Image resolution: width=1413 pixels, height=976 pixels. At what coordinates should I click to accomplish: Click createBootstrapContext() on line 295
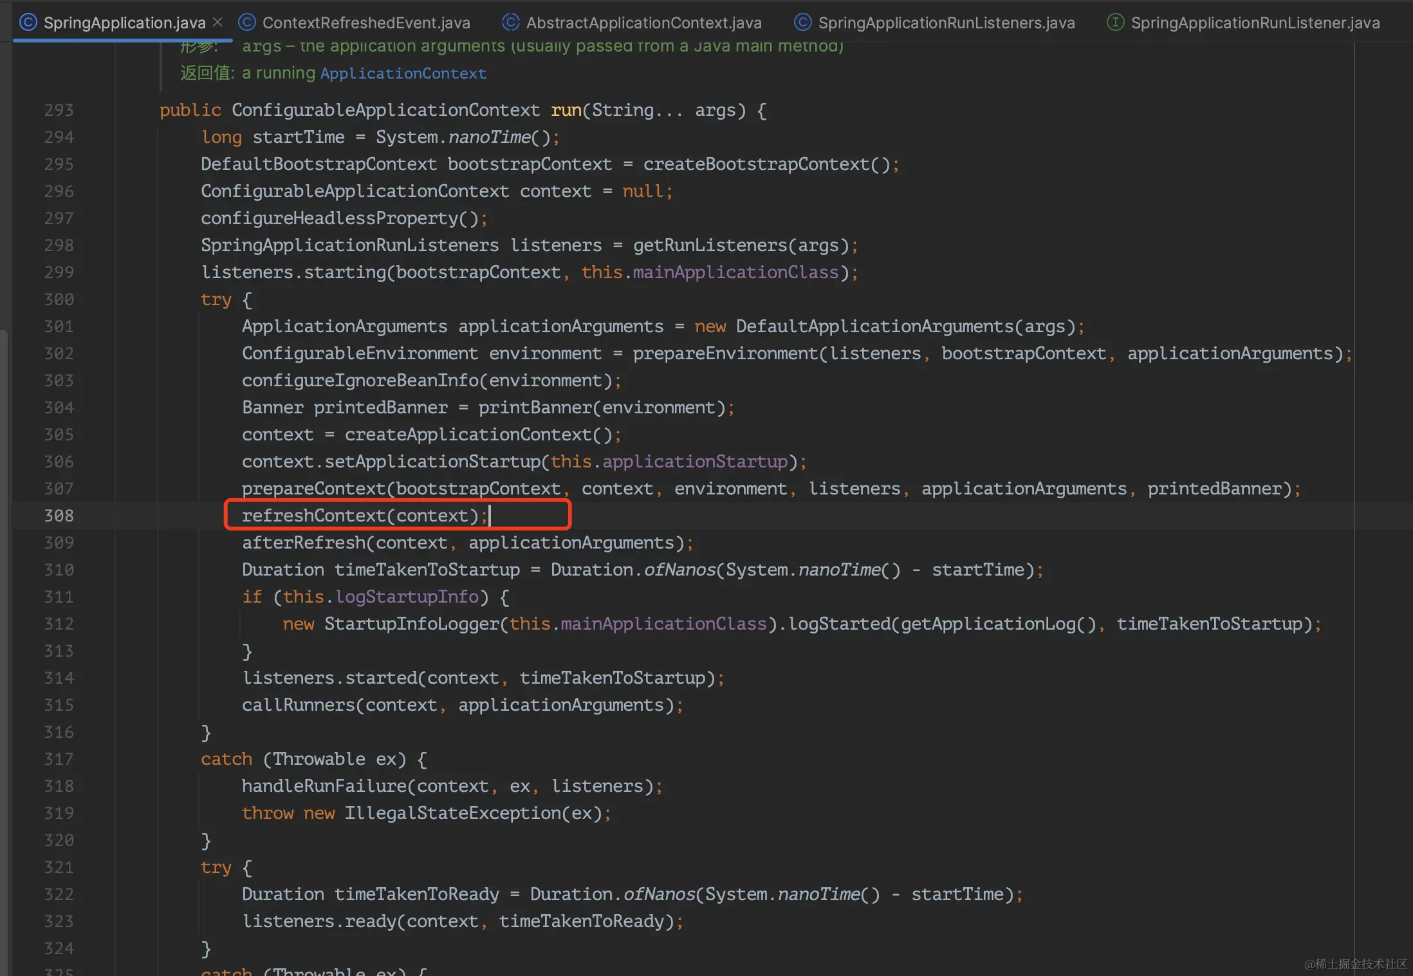click(x=767, y=164)
